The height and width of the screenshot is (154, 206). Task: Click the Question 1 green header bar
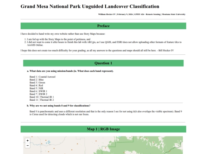click(103, 63)
